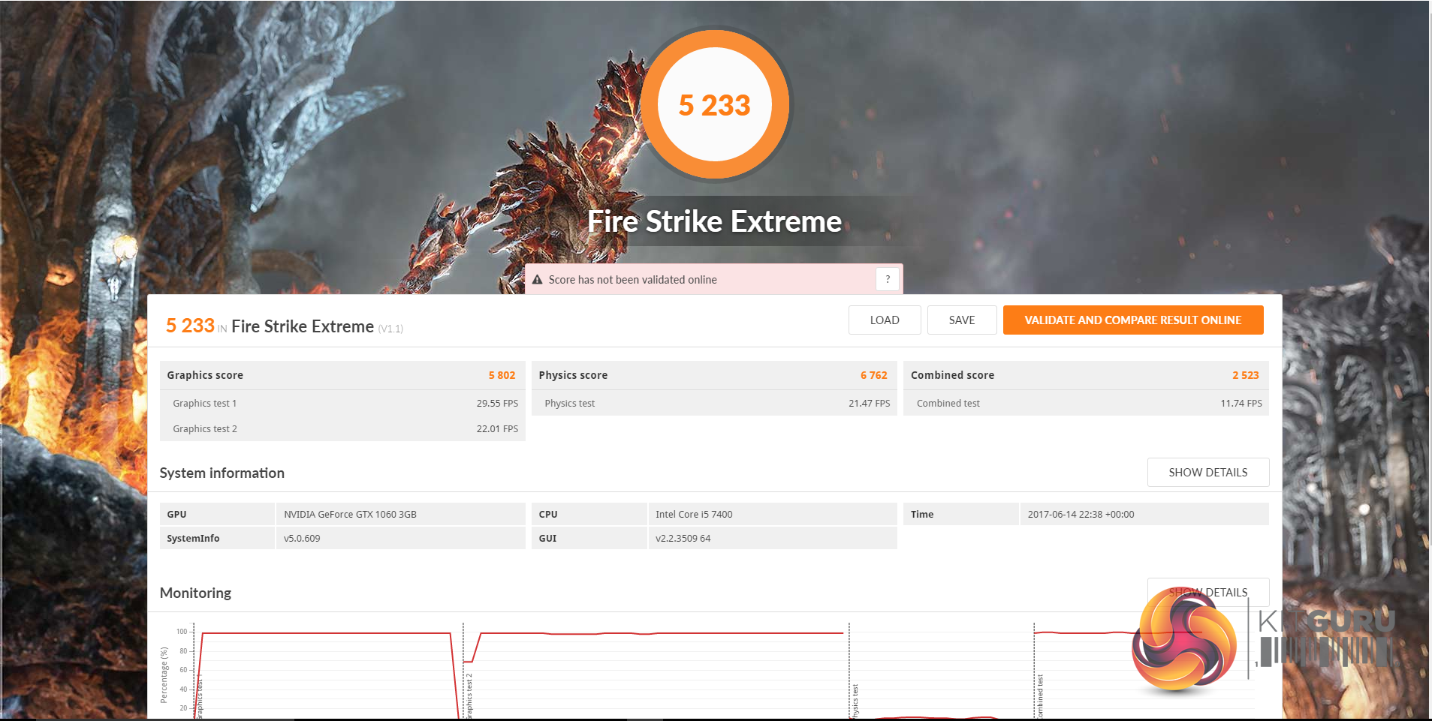Screen dimensions: 1432x721
Task: Click the warning triangle icon beside validation message
Action: click(537, 280)
